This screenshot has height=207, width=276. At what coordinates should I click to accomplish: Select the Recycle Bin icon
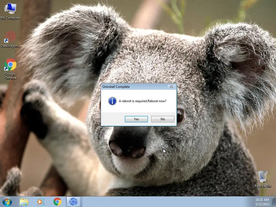[263, 179]
